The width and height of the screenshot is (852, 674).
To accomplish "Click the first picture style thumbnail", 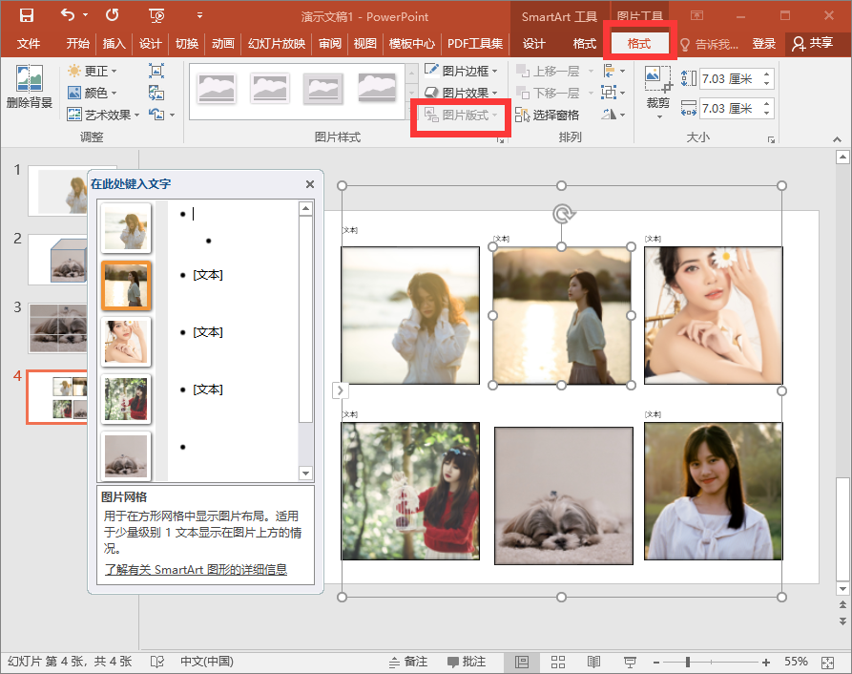I will 217,89.
